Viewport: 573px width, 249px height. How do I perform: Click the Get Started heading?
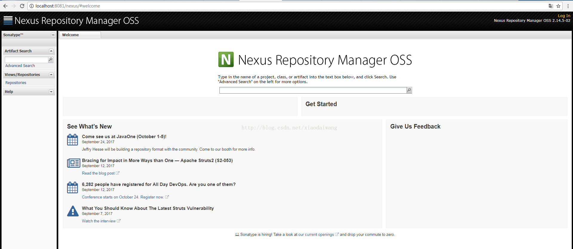click(321, 104)
